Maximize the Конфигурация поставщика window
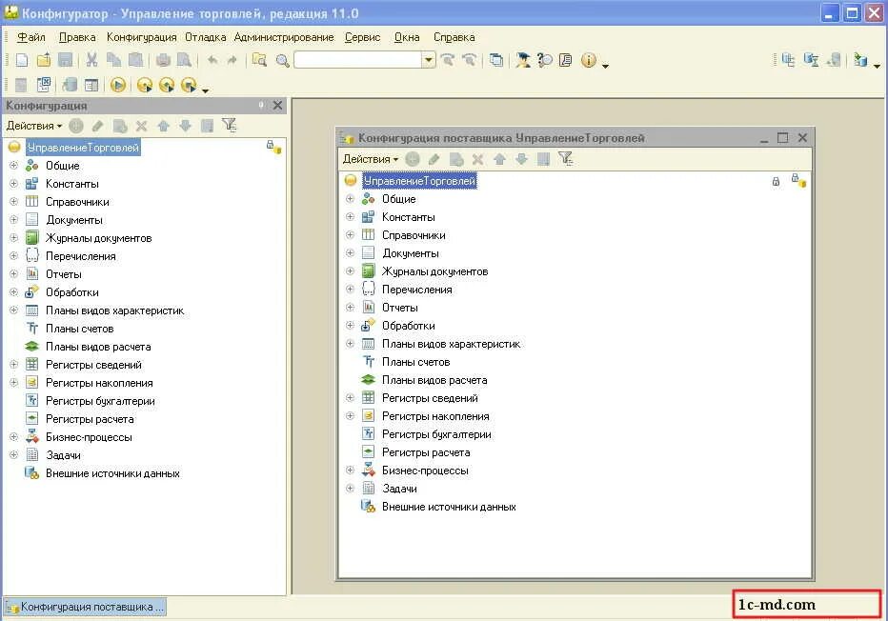 tap(782, 137)
